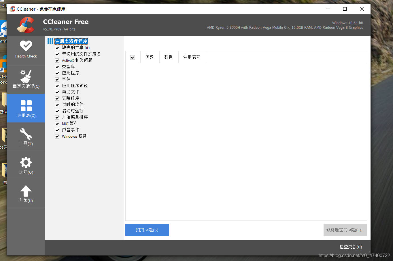Toggle the select-all checkbox in results header
Viewport: 393px width, 261px height.
(x=133, y=57)
